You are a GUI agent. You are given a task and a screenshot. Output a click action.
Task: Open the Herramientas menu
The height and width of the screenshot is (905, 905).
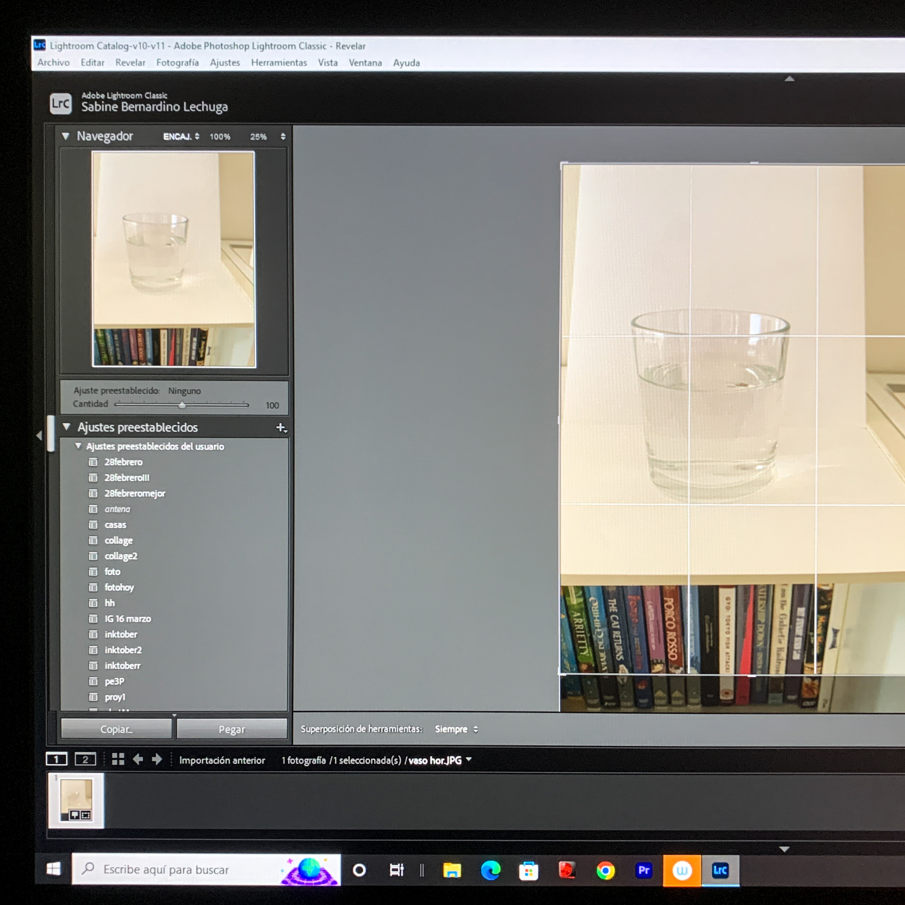pos(279,63)
